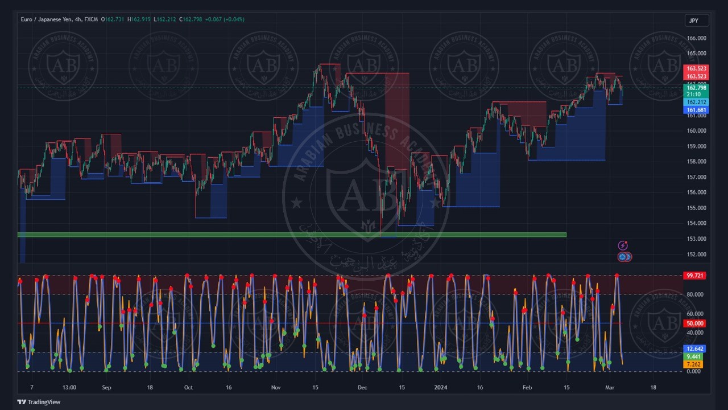Click the Oct time axis label

[188, 387]
